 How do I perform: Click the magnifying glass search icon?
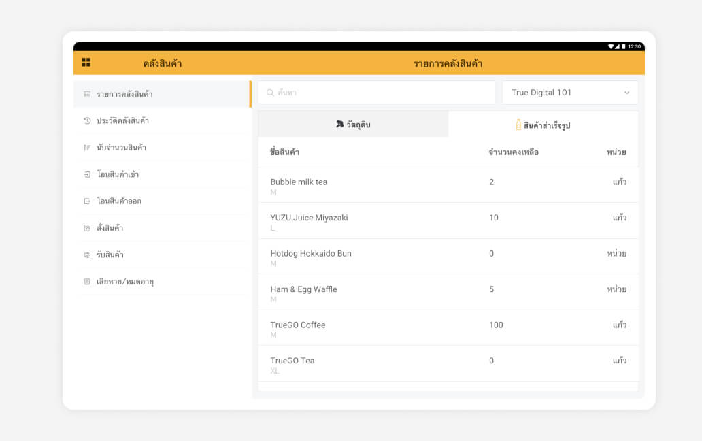[x=270, y=93]
